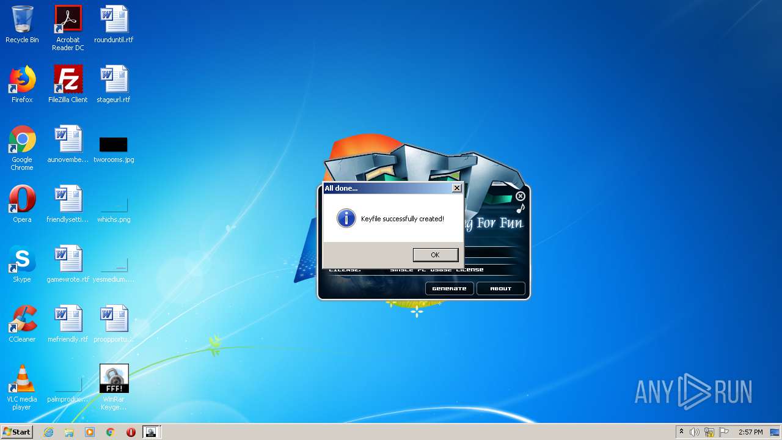Select gamewrote.rtf document icon
The height and width of the screenshot is (440, 782).
click(x=68, y=264)
